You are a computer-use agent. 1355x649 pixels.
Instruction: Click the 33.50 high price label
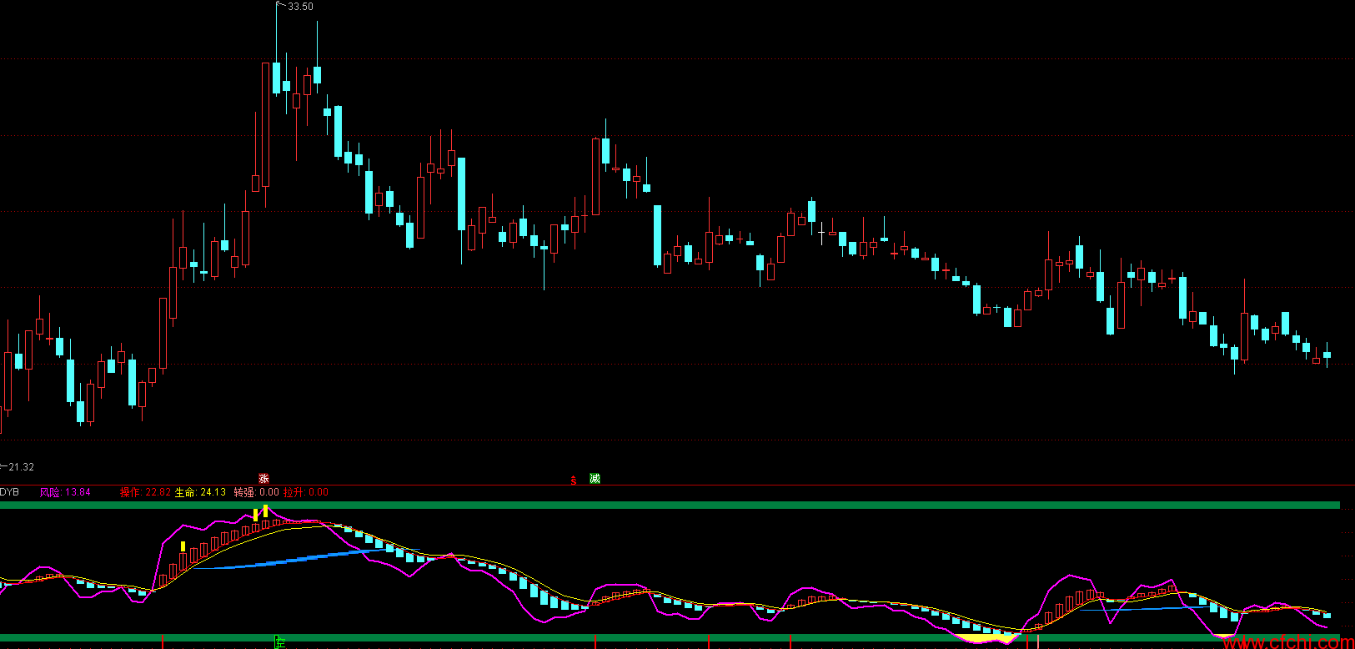click(x=300, y=7)
